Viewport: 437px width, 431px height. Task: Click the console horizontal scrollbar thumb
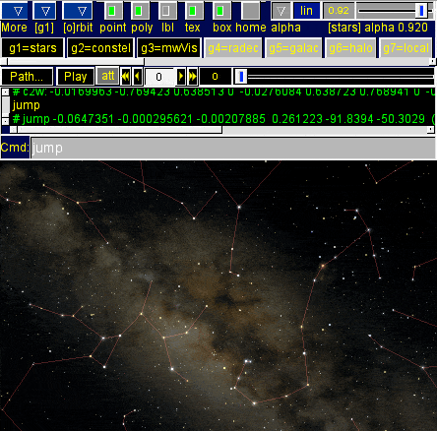[x=120, y=130]
